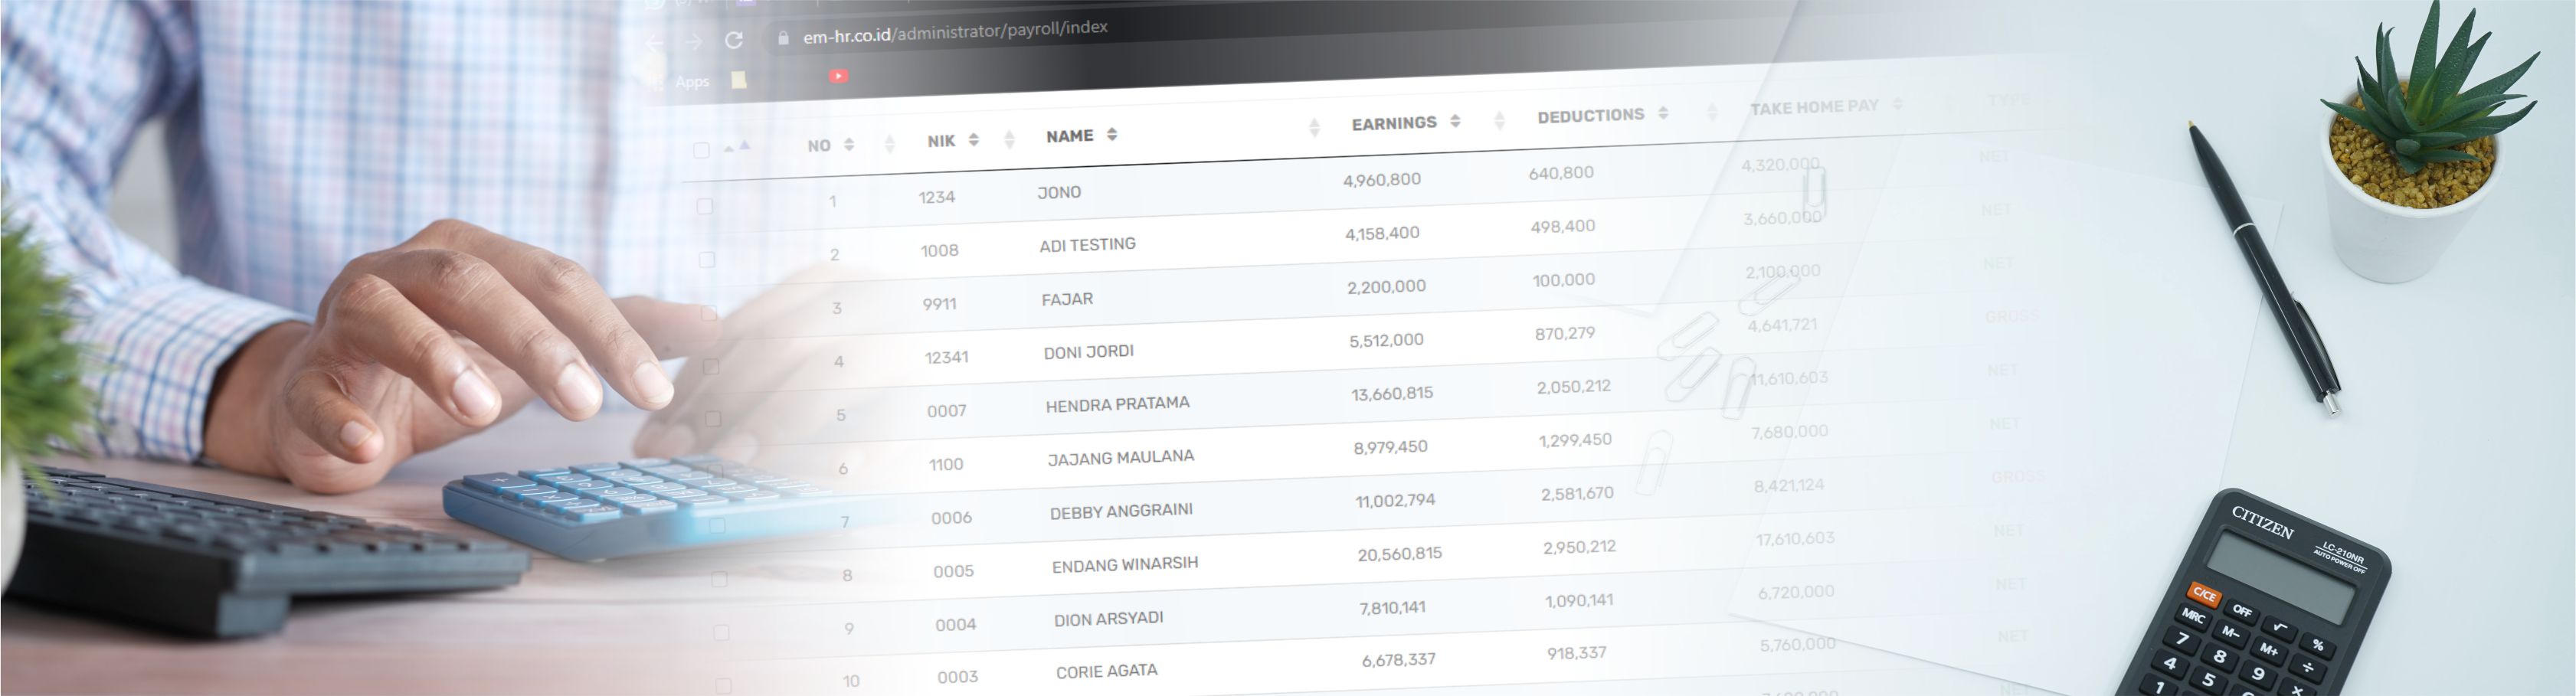Click the NIK column header text
Screen dimensions: 2576x696
coord(941,141)
